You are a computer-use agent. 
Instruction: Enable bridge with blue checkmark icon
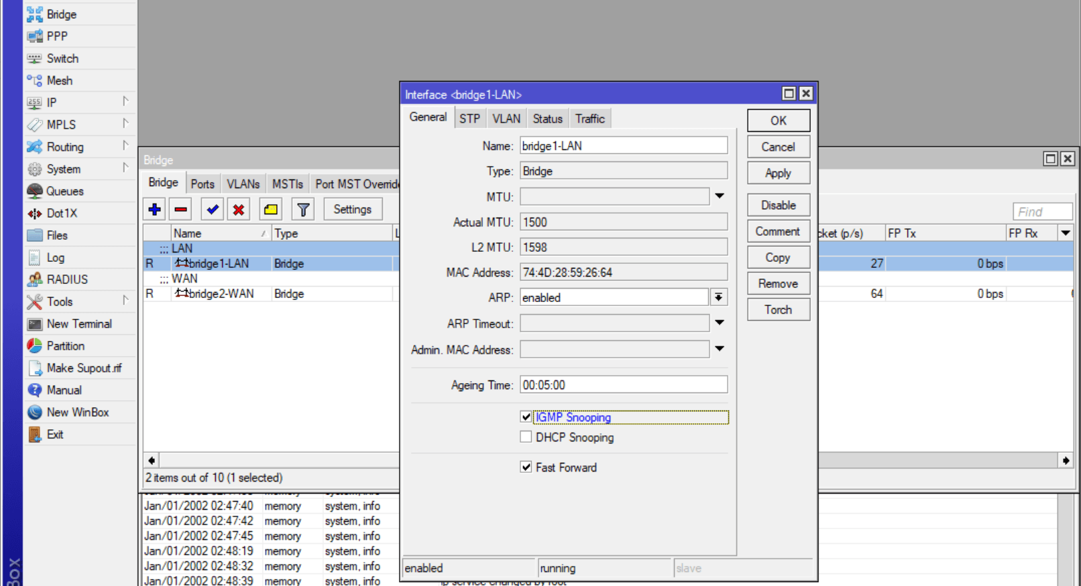click(213, 210)
